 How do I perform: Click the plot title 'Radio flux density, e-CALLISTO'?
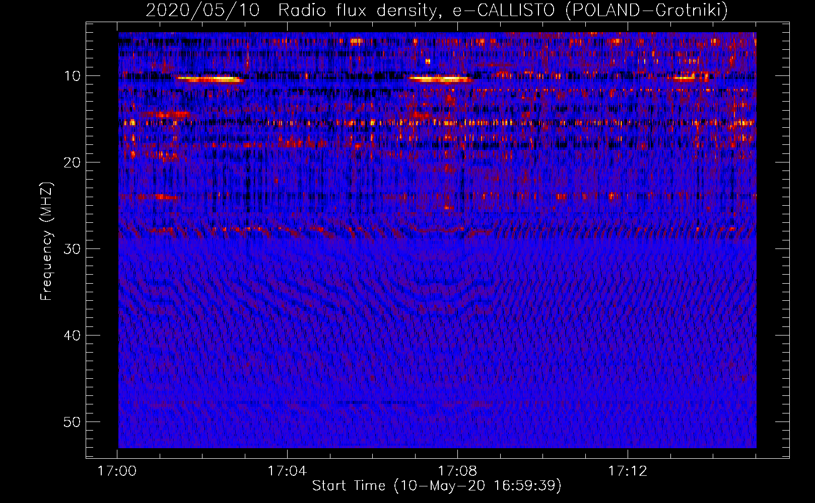pyautogui.click(x=416, y=10)
